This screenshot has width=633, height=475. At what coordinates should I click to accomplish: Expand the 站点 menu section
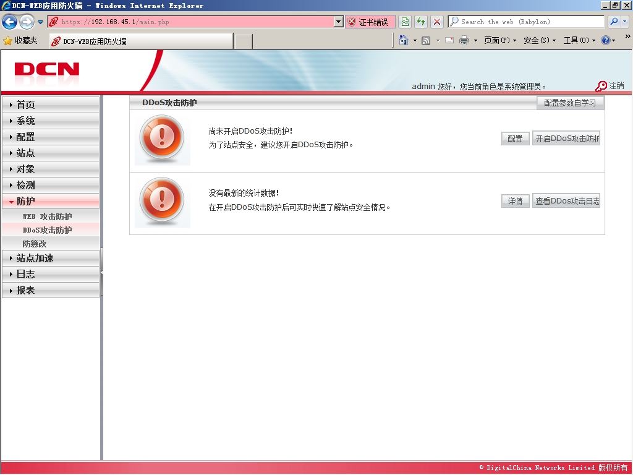(x=51, y=153)
